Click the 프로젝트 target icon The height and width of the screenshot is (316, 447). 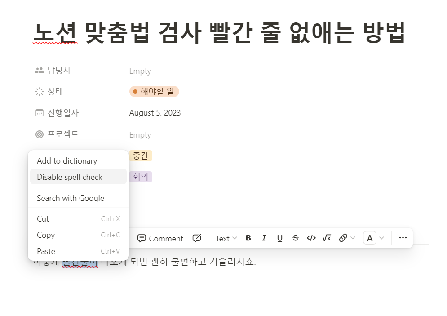tap(40, 134)
